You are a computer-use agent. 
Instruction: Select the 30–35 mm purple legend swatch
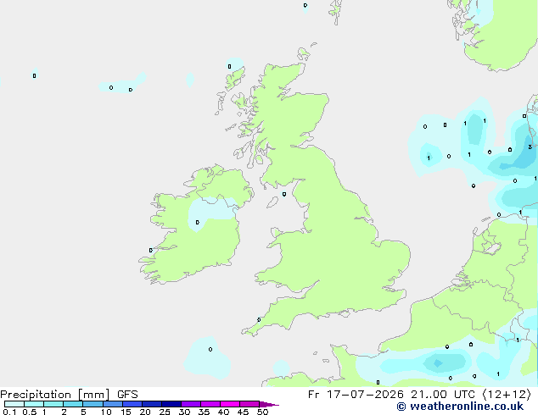pyautogui.click(x=191, y=404)
